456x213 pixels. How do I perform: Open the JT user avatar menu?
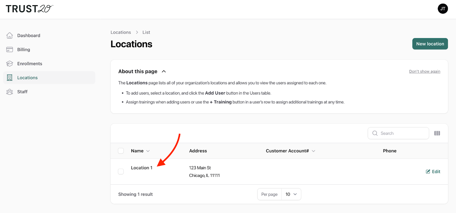(x=443, y=9)
